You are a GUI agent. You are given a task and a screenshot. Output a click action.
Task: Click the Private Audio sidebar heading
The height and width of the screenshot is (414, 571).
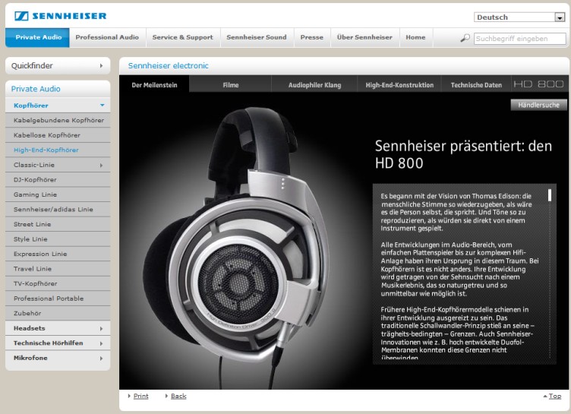click(36, 89)
